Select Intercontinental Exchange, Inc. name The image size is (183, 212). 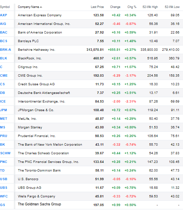41,102
